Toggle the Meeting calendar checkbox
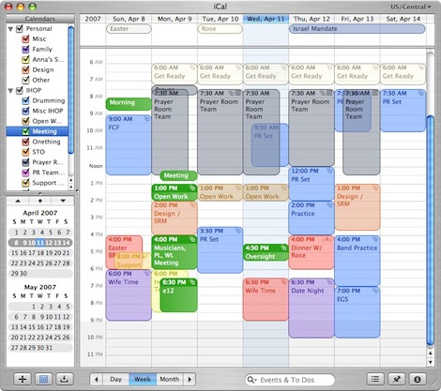Screen dimensions: 441x391 25,131
